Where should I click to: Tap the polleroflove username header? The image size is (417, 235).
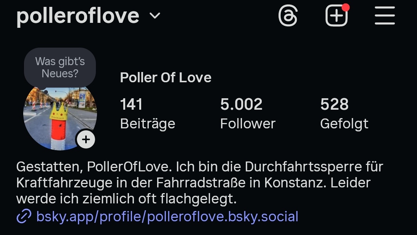[78, 16]
